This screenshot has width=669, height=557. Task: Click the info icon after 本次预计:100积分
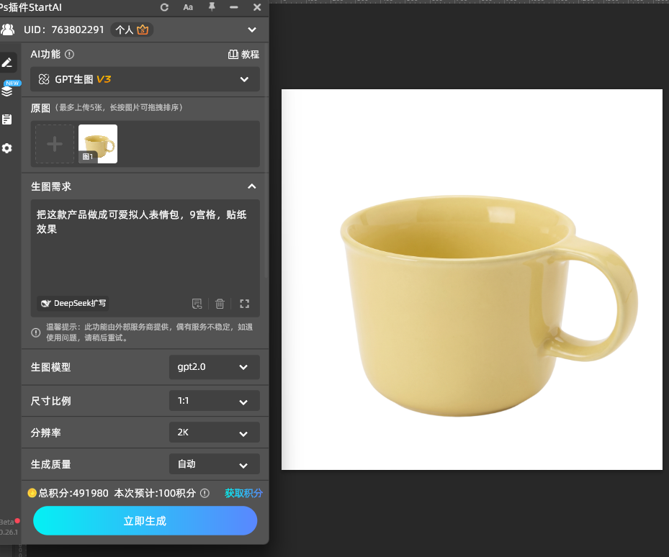(x=205, y=493)
